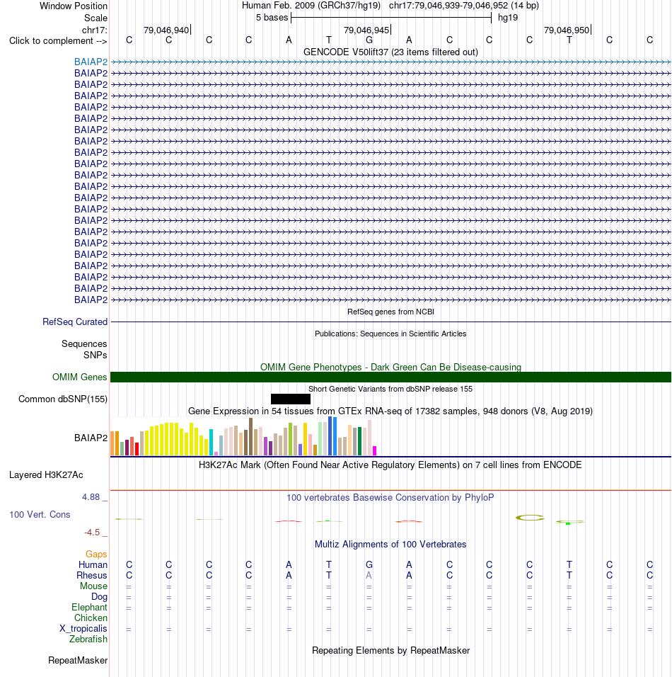This screenshot has width=672, height=677.
Task: Click the red bar in GTEx expression chart
Action: (x=137, y=449)
